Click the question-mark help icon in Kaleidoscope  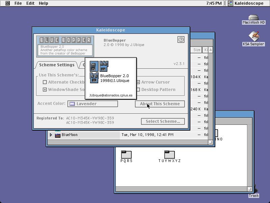tap(181, 40)
